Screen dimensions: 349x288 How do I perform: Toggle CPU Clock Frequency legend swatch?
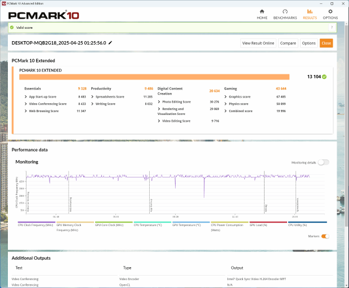37,222
